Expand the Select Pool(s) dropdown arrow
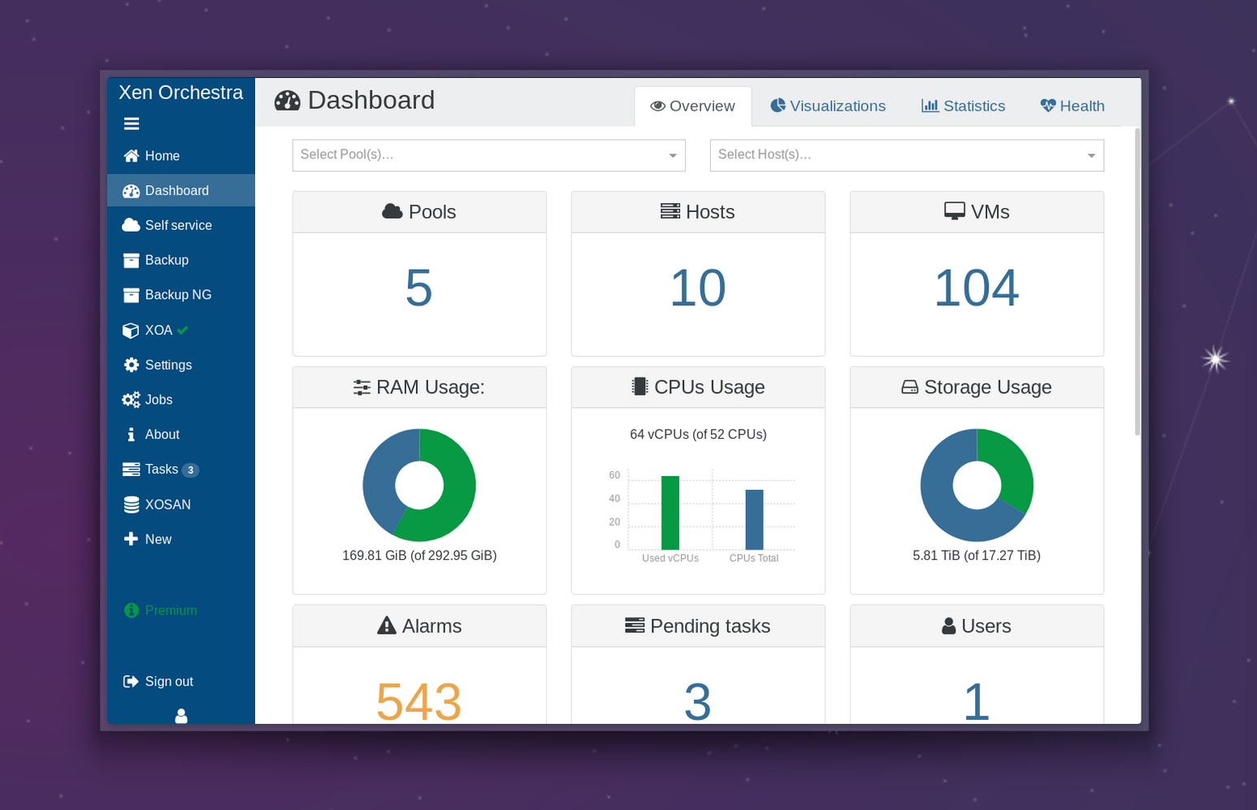Viewport: 1257px width, 810px height. [x=673, y=155]
